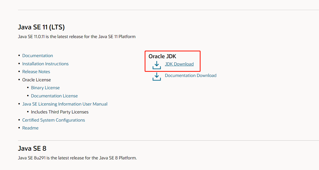Click the Java SE 11.0.11 latest release sentence
Viewport: 319px width, 170px height.
tap(77, 37)
